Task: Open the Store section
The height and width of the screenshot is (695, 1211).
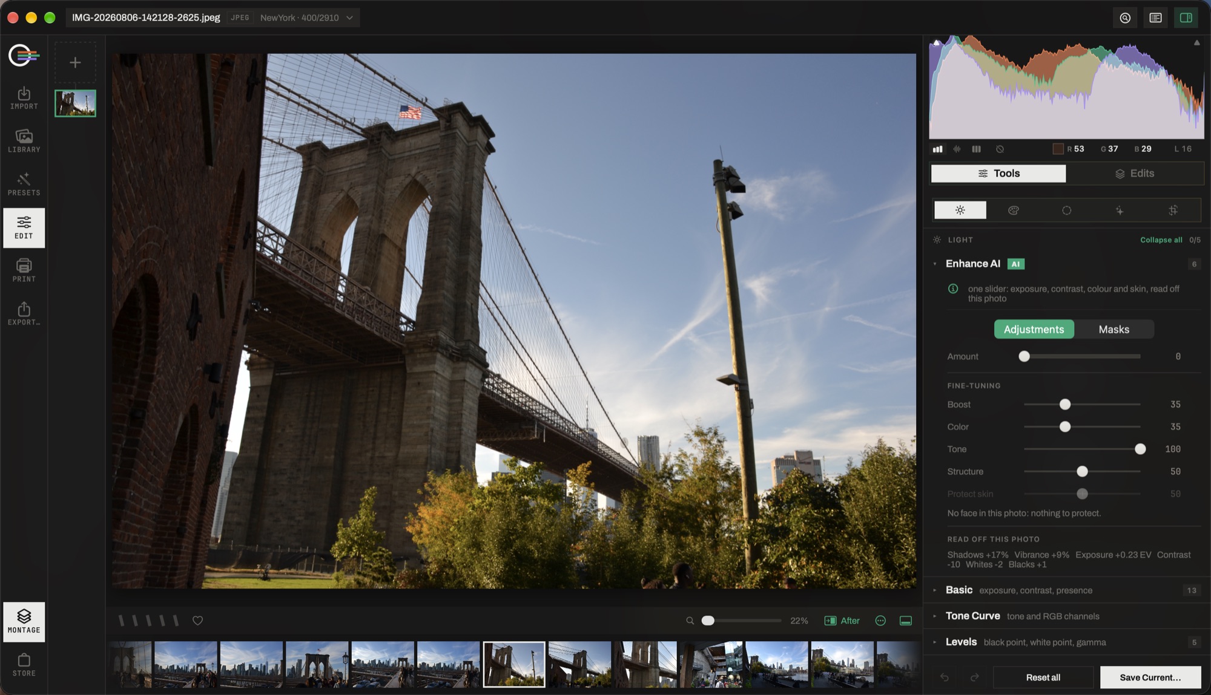Action: click(24, 665)
